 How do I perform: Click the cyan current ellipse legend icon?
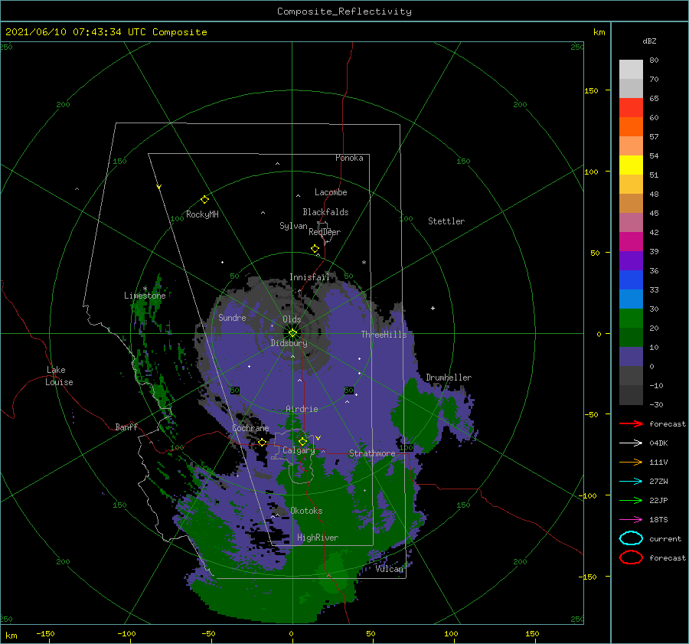pos(631,538)
